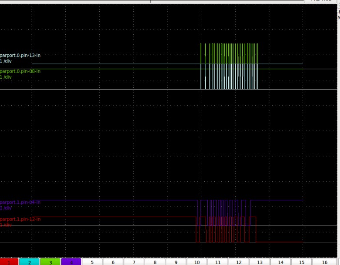Select channel 8 button

point(155,262)
